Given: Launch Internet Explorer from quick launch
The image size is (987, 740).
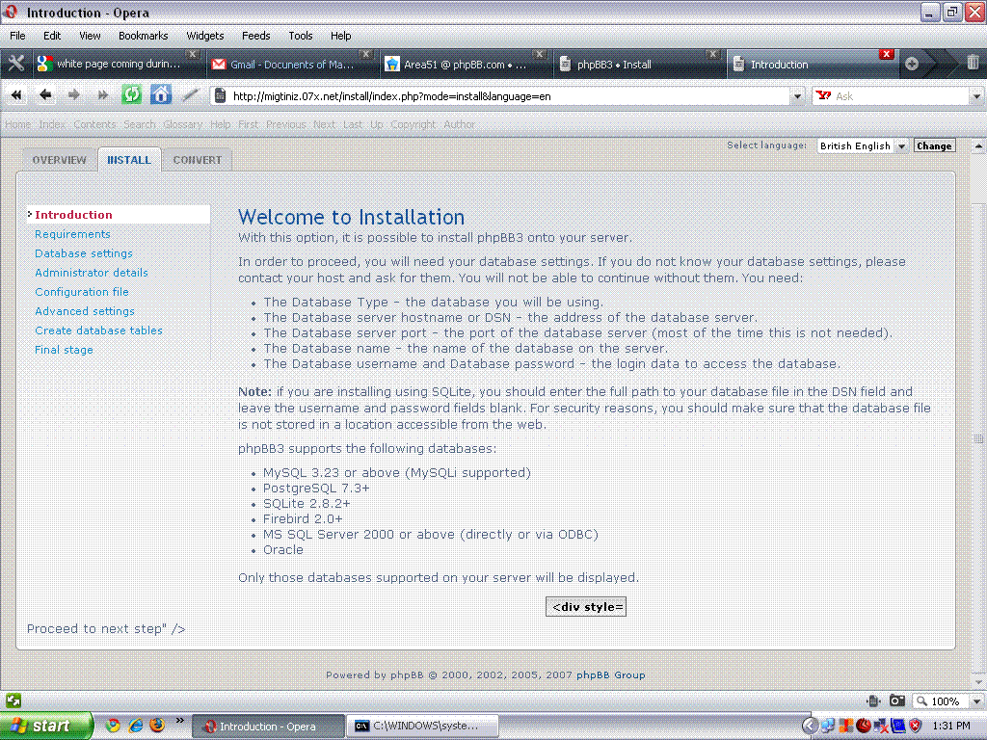Looking at the screenshot, I should pos(135,726).
